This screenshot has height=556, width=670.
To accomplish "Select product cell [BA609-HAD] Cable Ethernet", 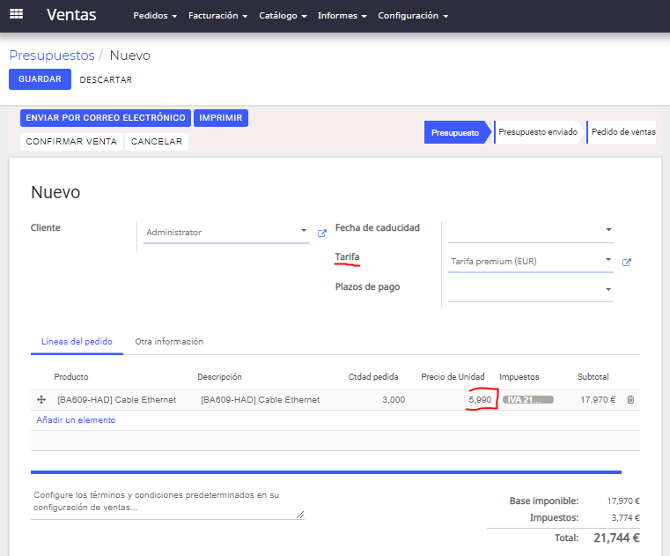I will 116,400.
